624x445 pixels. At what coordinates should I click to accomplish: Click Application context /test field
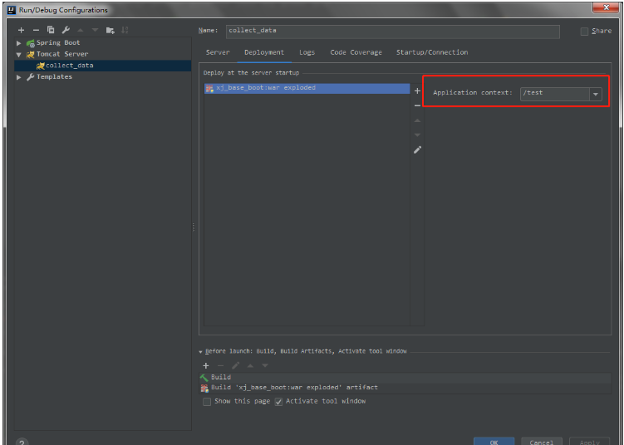click(x=555, y=94)
